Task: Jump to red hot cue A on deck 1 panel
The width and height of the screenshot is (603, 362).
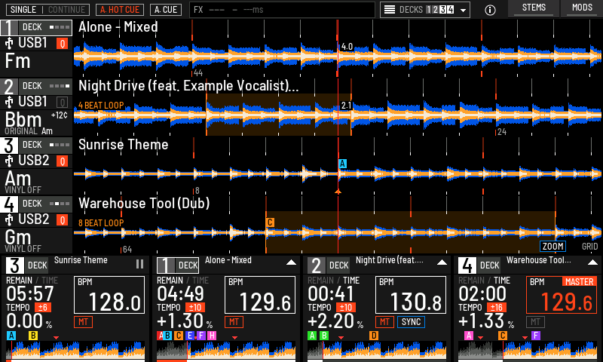Action: click(x=160, y=336)
